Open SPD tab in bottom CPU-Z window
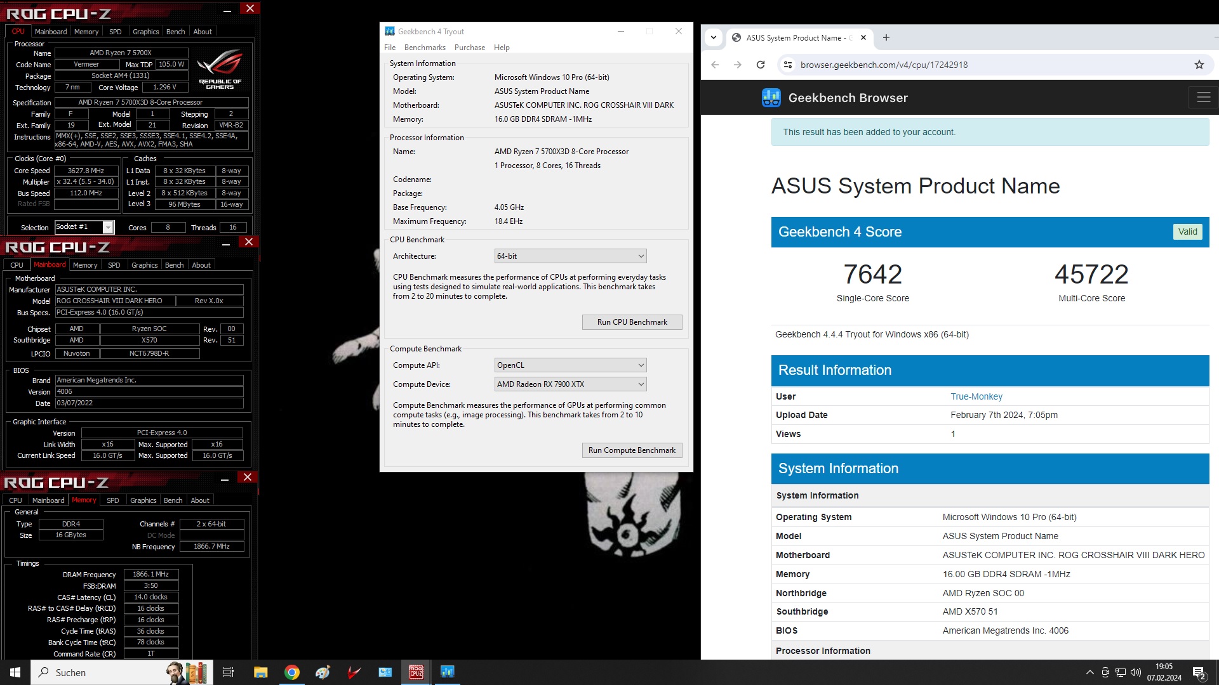This screenshot has height=685, width=1219. (112, 500)
